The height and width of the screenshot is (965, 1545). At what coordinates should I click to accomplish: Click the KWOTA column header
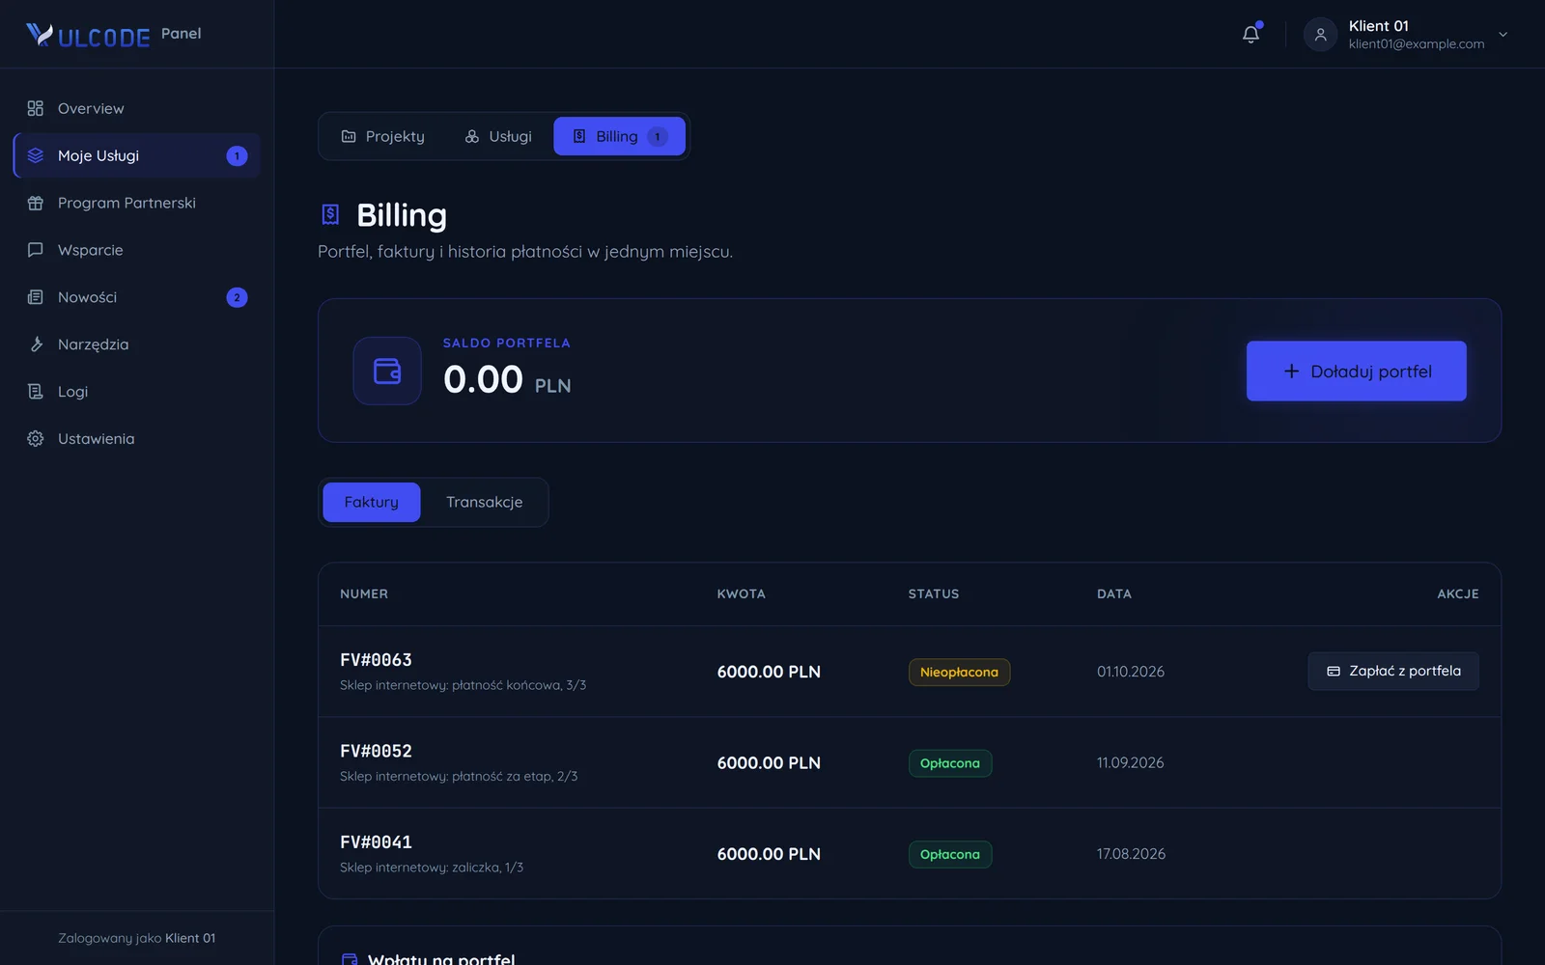pos(742,594)
